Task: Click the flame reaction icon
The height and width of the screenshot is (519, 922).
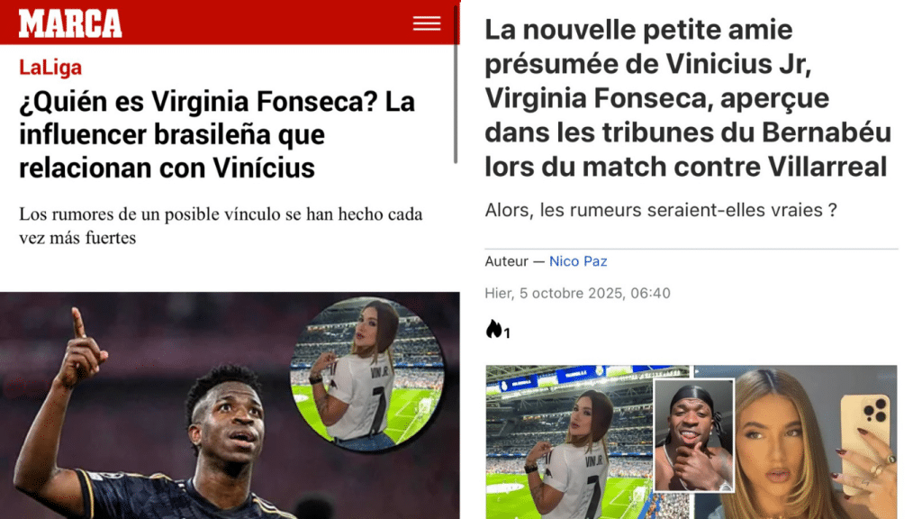Action: click(x=493, y=330)
